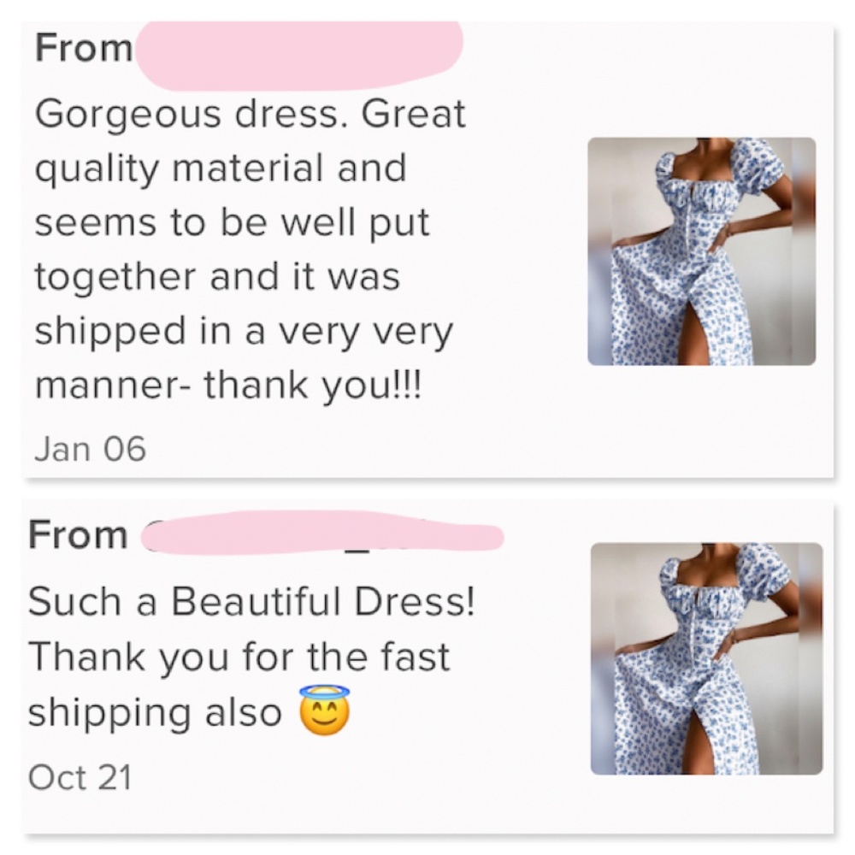The image size is (855, 855).
Task: Open the dress thumbnail in the Jan 06 review
Action: point(702,251)
